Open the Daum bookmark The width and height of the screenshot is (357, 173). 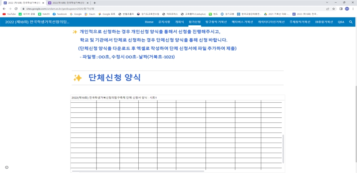pyautogui.click(x=90, y=14)
